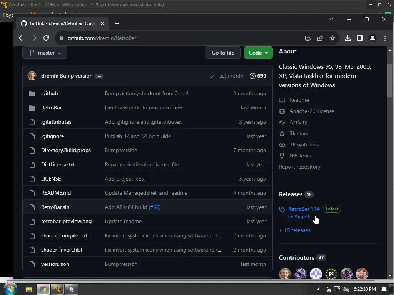Screen dimensions: 394x295
Task: Open the Chrome three-dot menu
Action: [385, 38]
